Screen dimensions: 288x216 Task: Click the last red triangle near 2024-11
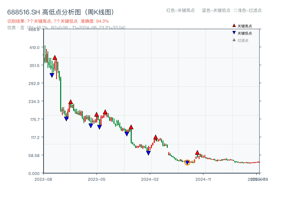click(197, 153)
